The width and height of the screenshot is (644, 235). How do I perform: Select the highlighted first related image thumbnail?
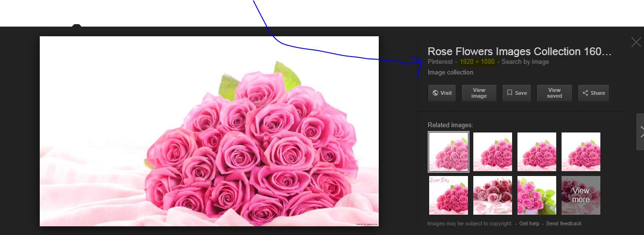point(449,152)
